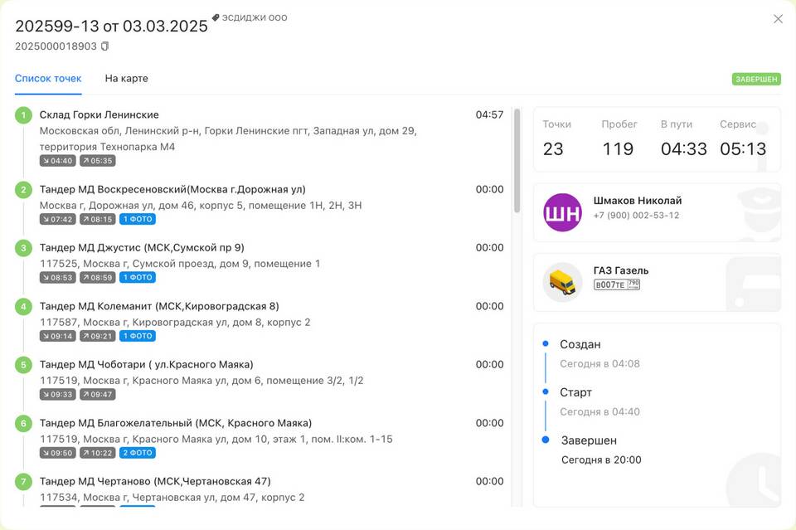Viewport: 796px width, 530px height.
Task: Open Тандер МД Чертаново point title
Action: point(155,481)
